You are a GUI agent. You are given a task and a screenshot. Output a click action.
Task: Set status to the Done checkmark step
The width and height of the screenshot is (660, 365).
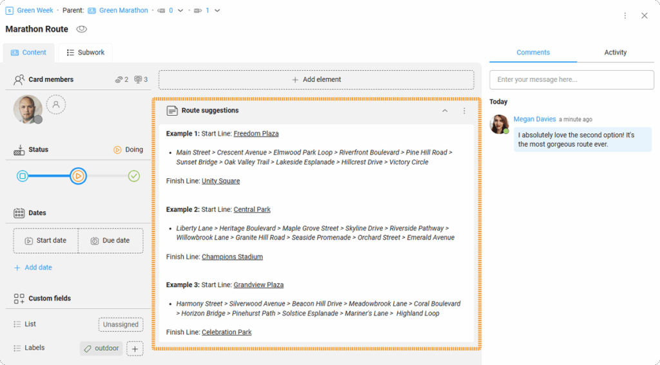[x=133, y=176]
